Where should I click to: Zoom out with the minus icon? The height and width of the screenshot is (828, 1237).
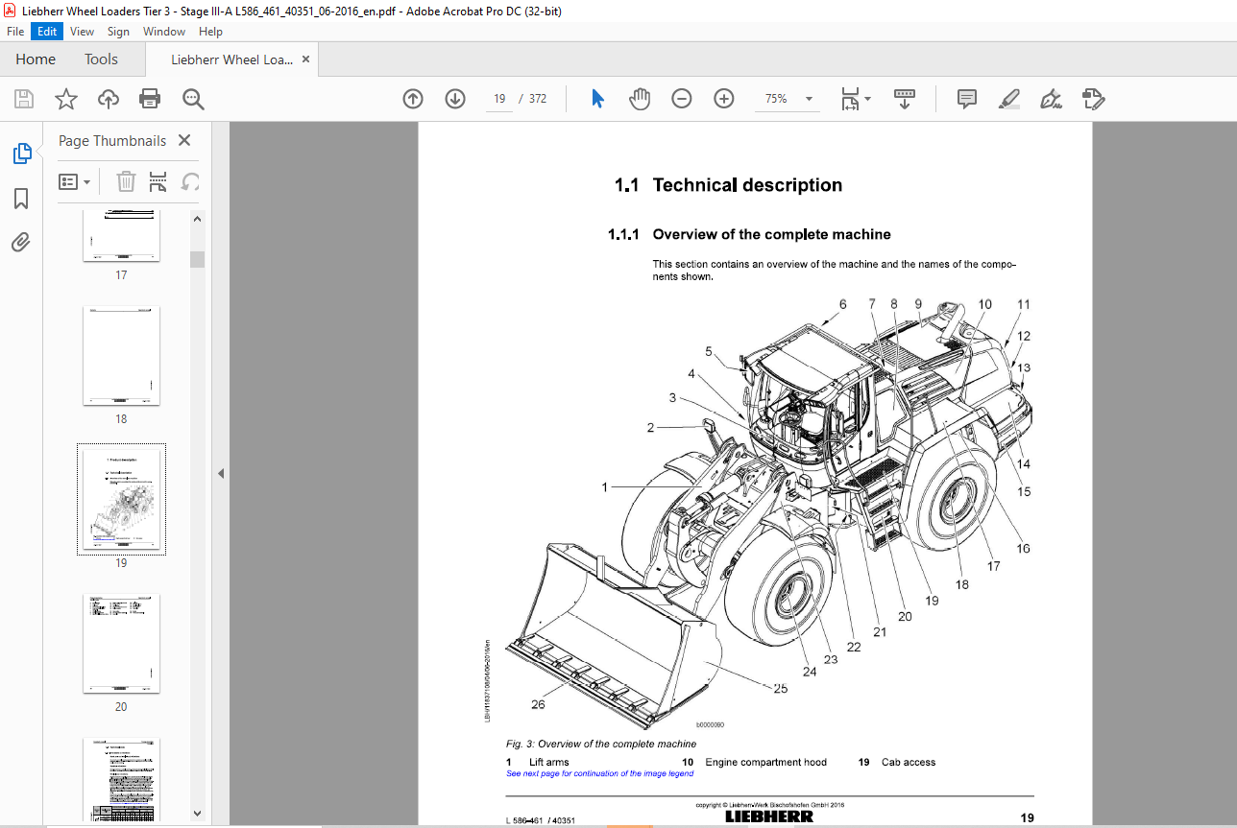(682, 99)
